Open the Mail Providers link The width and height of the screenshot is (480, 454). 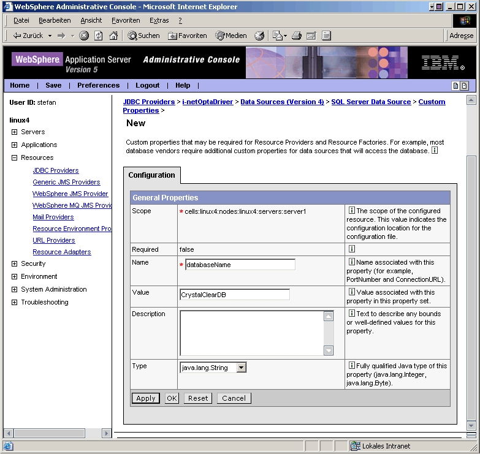(x=53, y=217)
